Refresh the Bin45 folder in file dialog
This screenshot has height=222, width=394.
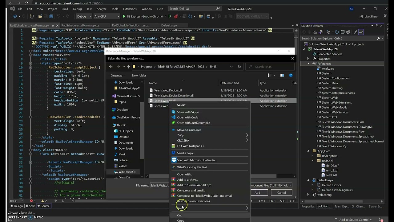pos(239,67)
